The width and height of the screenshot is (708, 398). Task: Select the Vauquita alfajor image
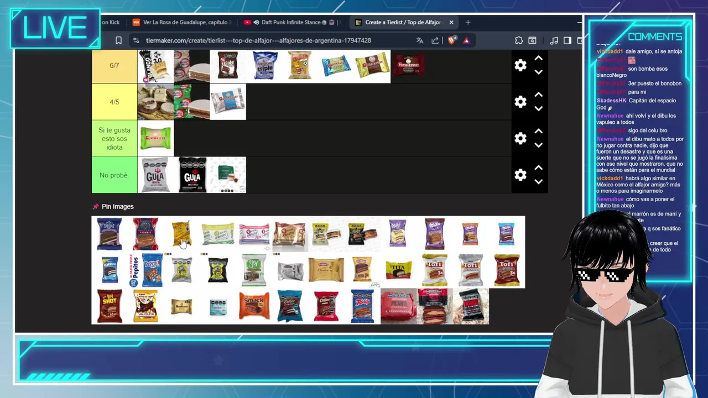click(145, 306)
